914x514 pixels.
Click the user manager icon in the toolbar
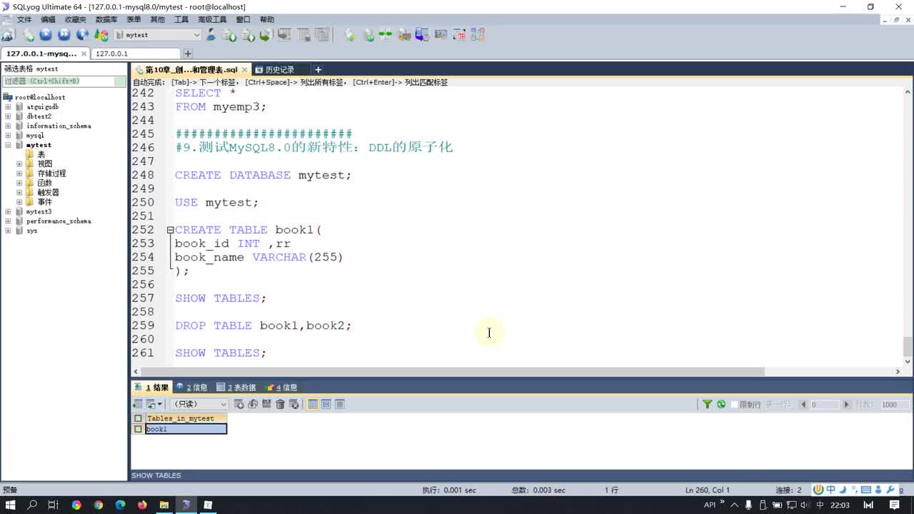[x=211, y=34]
